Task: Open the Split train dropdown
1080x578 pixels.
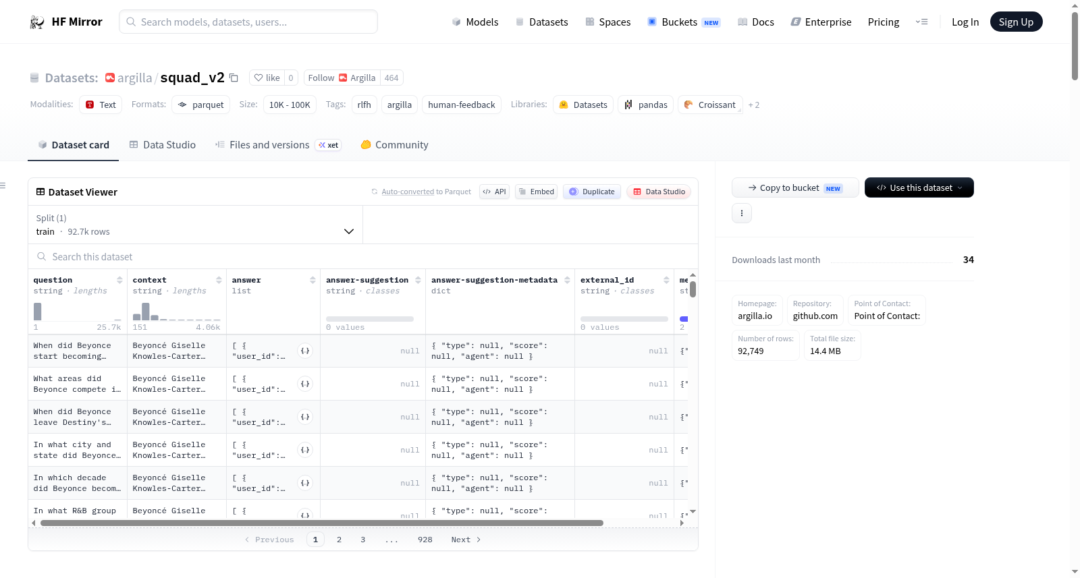Action: click(x=195, y=225)
